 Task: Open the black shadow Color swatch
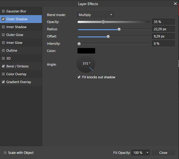[86, 51]
